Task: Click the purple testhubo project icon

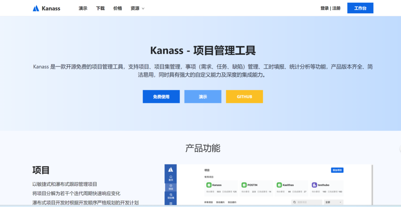Action: click(x=314, y=185)
